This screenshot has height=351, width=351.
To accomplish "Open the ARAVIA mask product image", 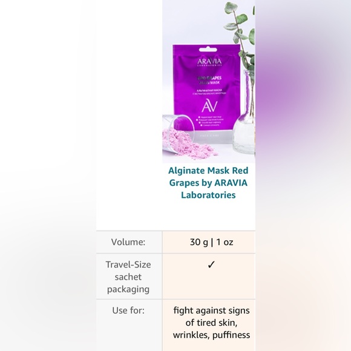I will click(208, 82).
